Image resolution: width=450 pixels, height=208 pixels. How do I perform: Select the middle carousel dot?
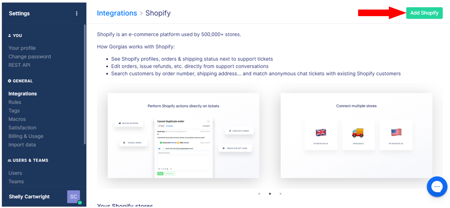[270, 194]
